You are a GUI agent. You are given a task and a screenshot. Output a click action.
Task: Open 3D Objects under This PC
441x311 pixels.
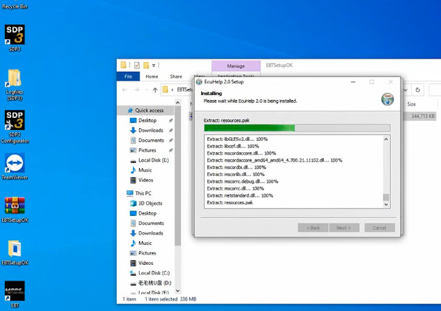(x=150, y=203)
